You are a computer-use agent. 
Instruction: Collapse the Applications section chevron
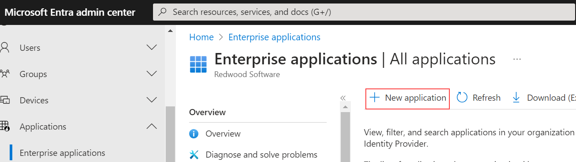click(152, 127)
